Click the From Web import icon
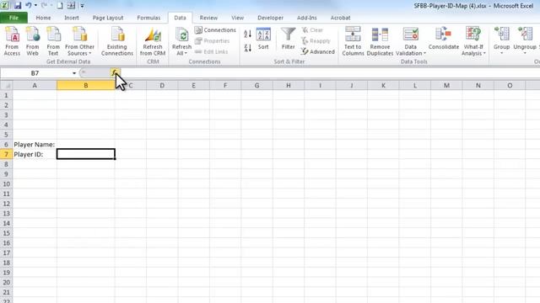The image size is (540, 303). click(x=32, y=41)
